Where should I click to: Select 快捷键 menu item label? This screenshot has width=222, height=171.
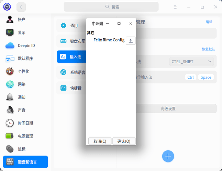[x=76, y=88]
